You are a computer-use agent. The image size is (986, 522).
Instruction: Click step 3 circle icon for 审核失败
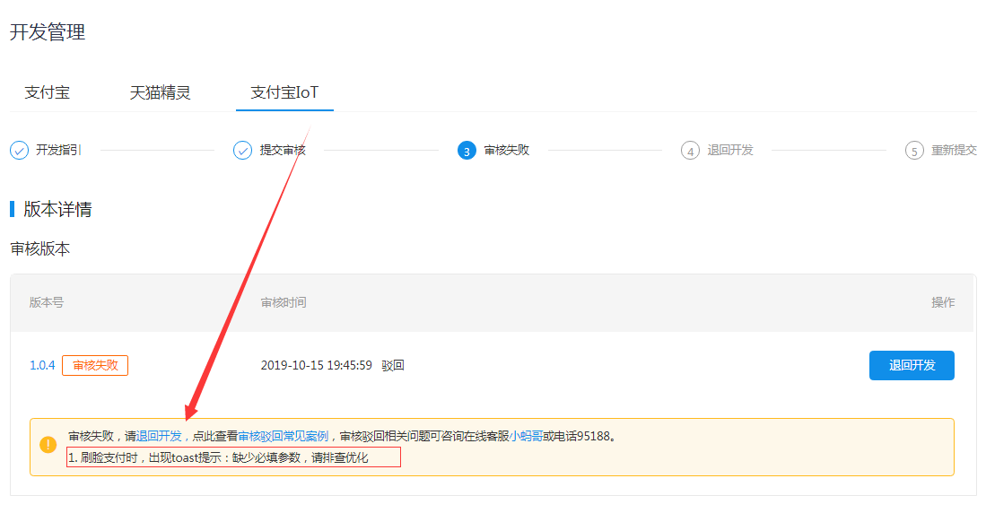[x=467, y=151]
